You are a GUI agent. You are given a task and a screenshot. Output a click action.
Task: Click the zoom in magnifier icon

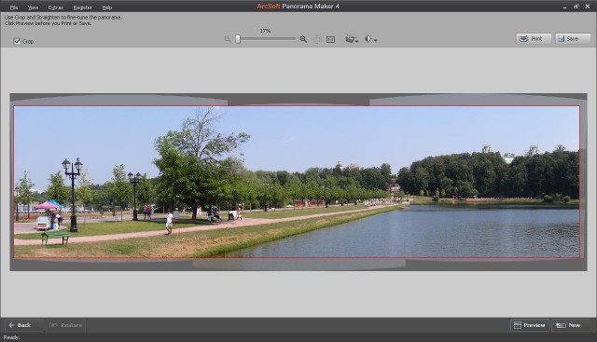click(303, 39)
